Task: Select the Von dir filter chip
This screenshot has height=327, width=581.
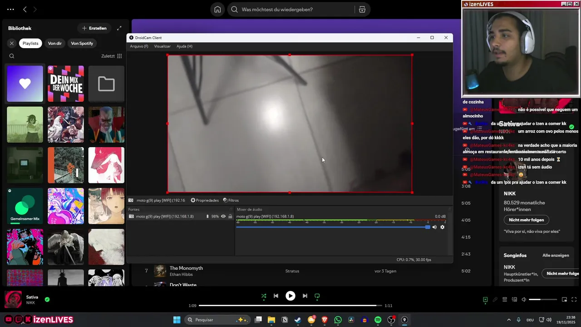Action: click(55, 43)
